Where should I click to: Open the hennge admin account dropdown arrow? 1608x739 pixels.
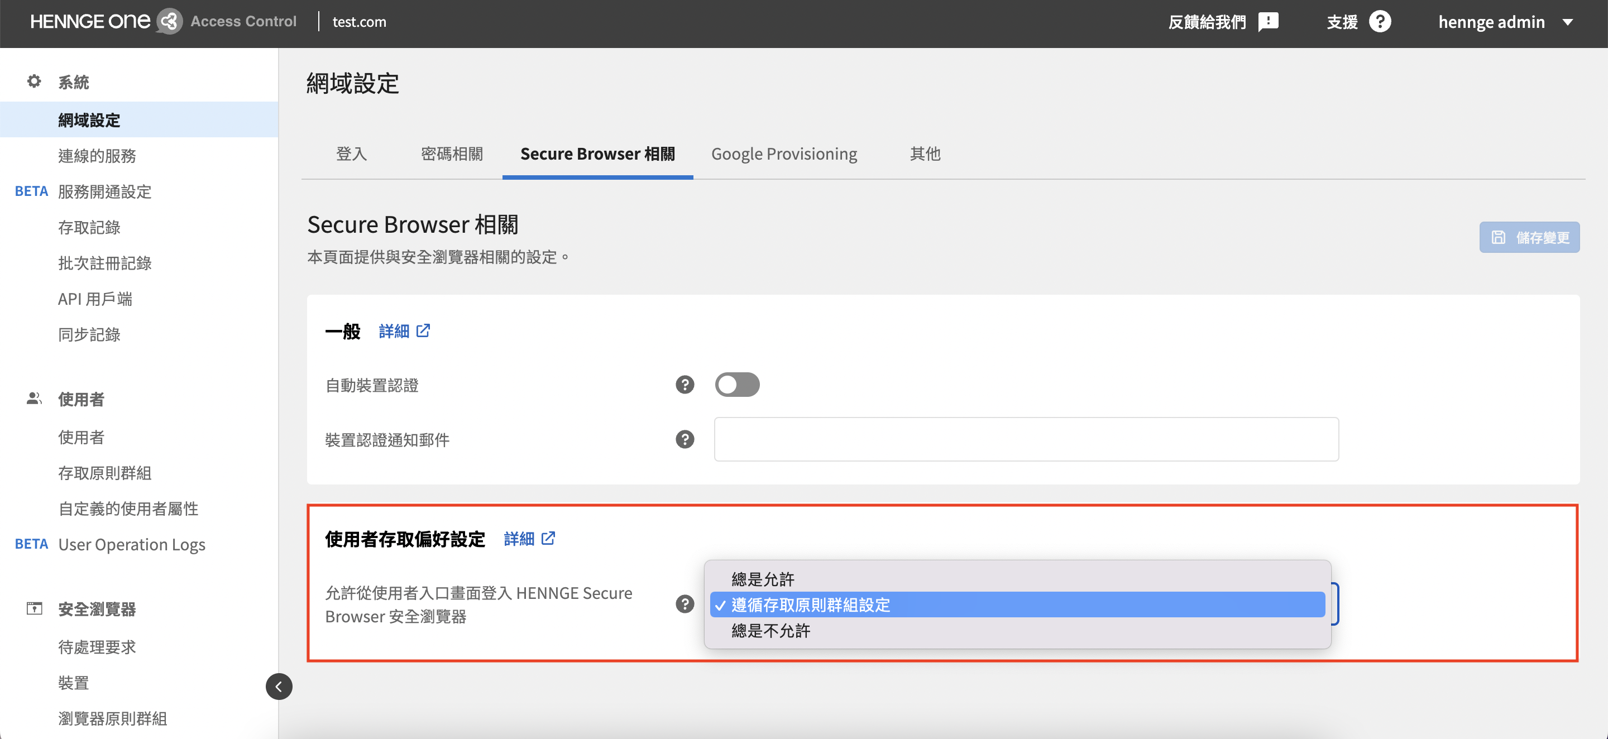[x=1567, y=22]
